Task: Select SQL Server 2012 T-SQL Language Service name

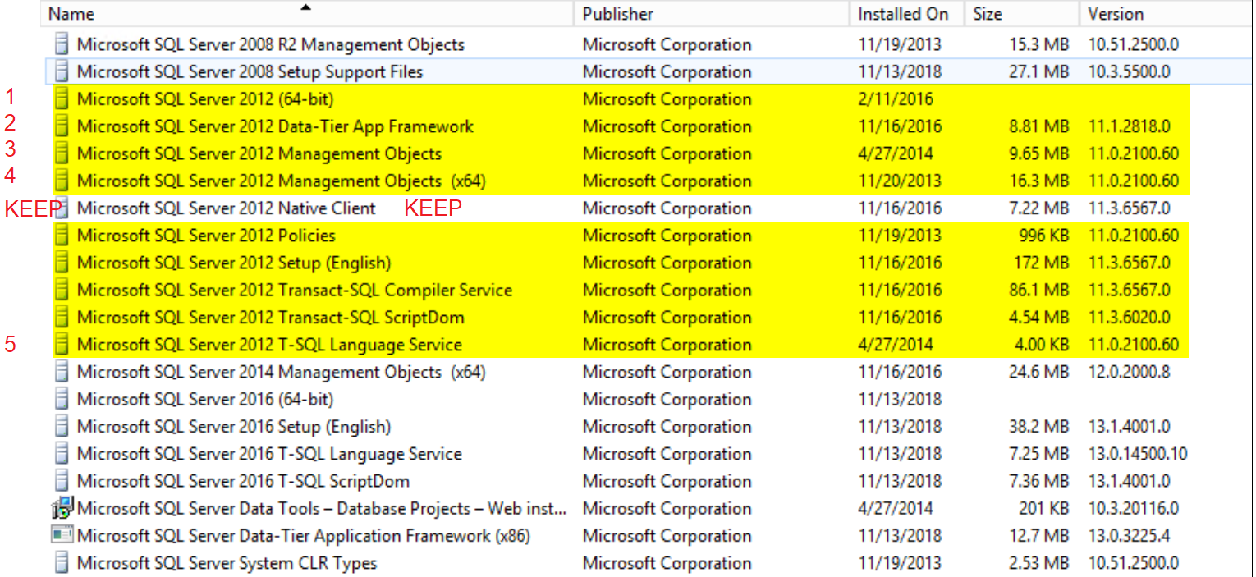Action: pos(269,345)
